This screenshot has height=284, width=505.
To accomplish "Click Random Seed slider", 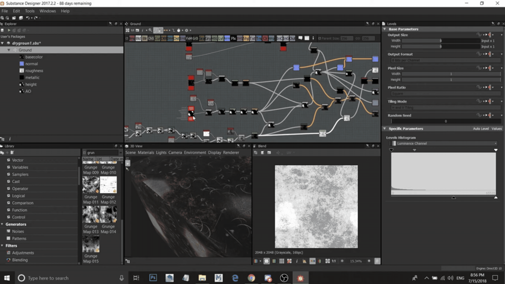I will (446, 121).
